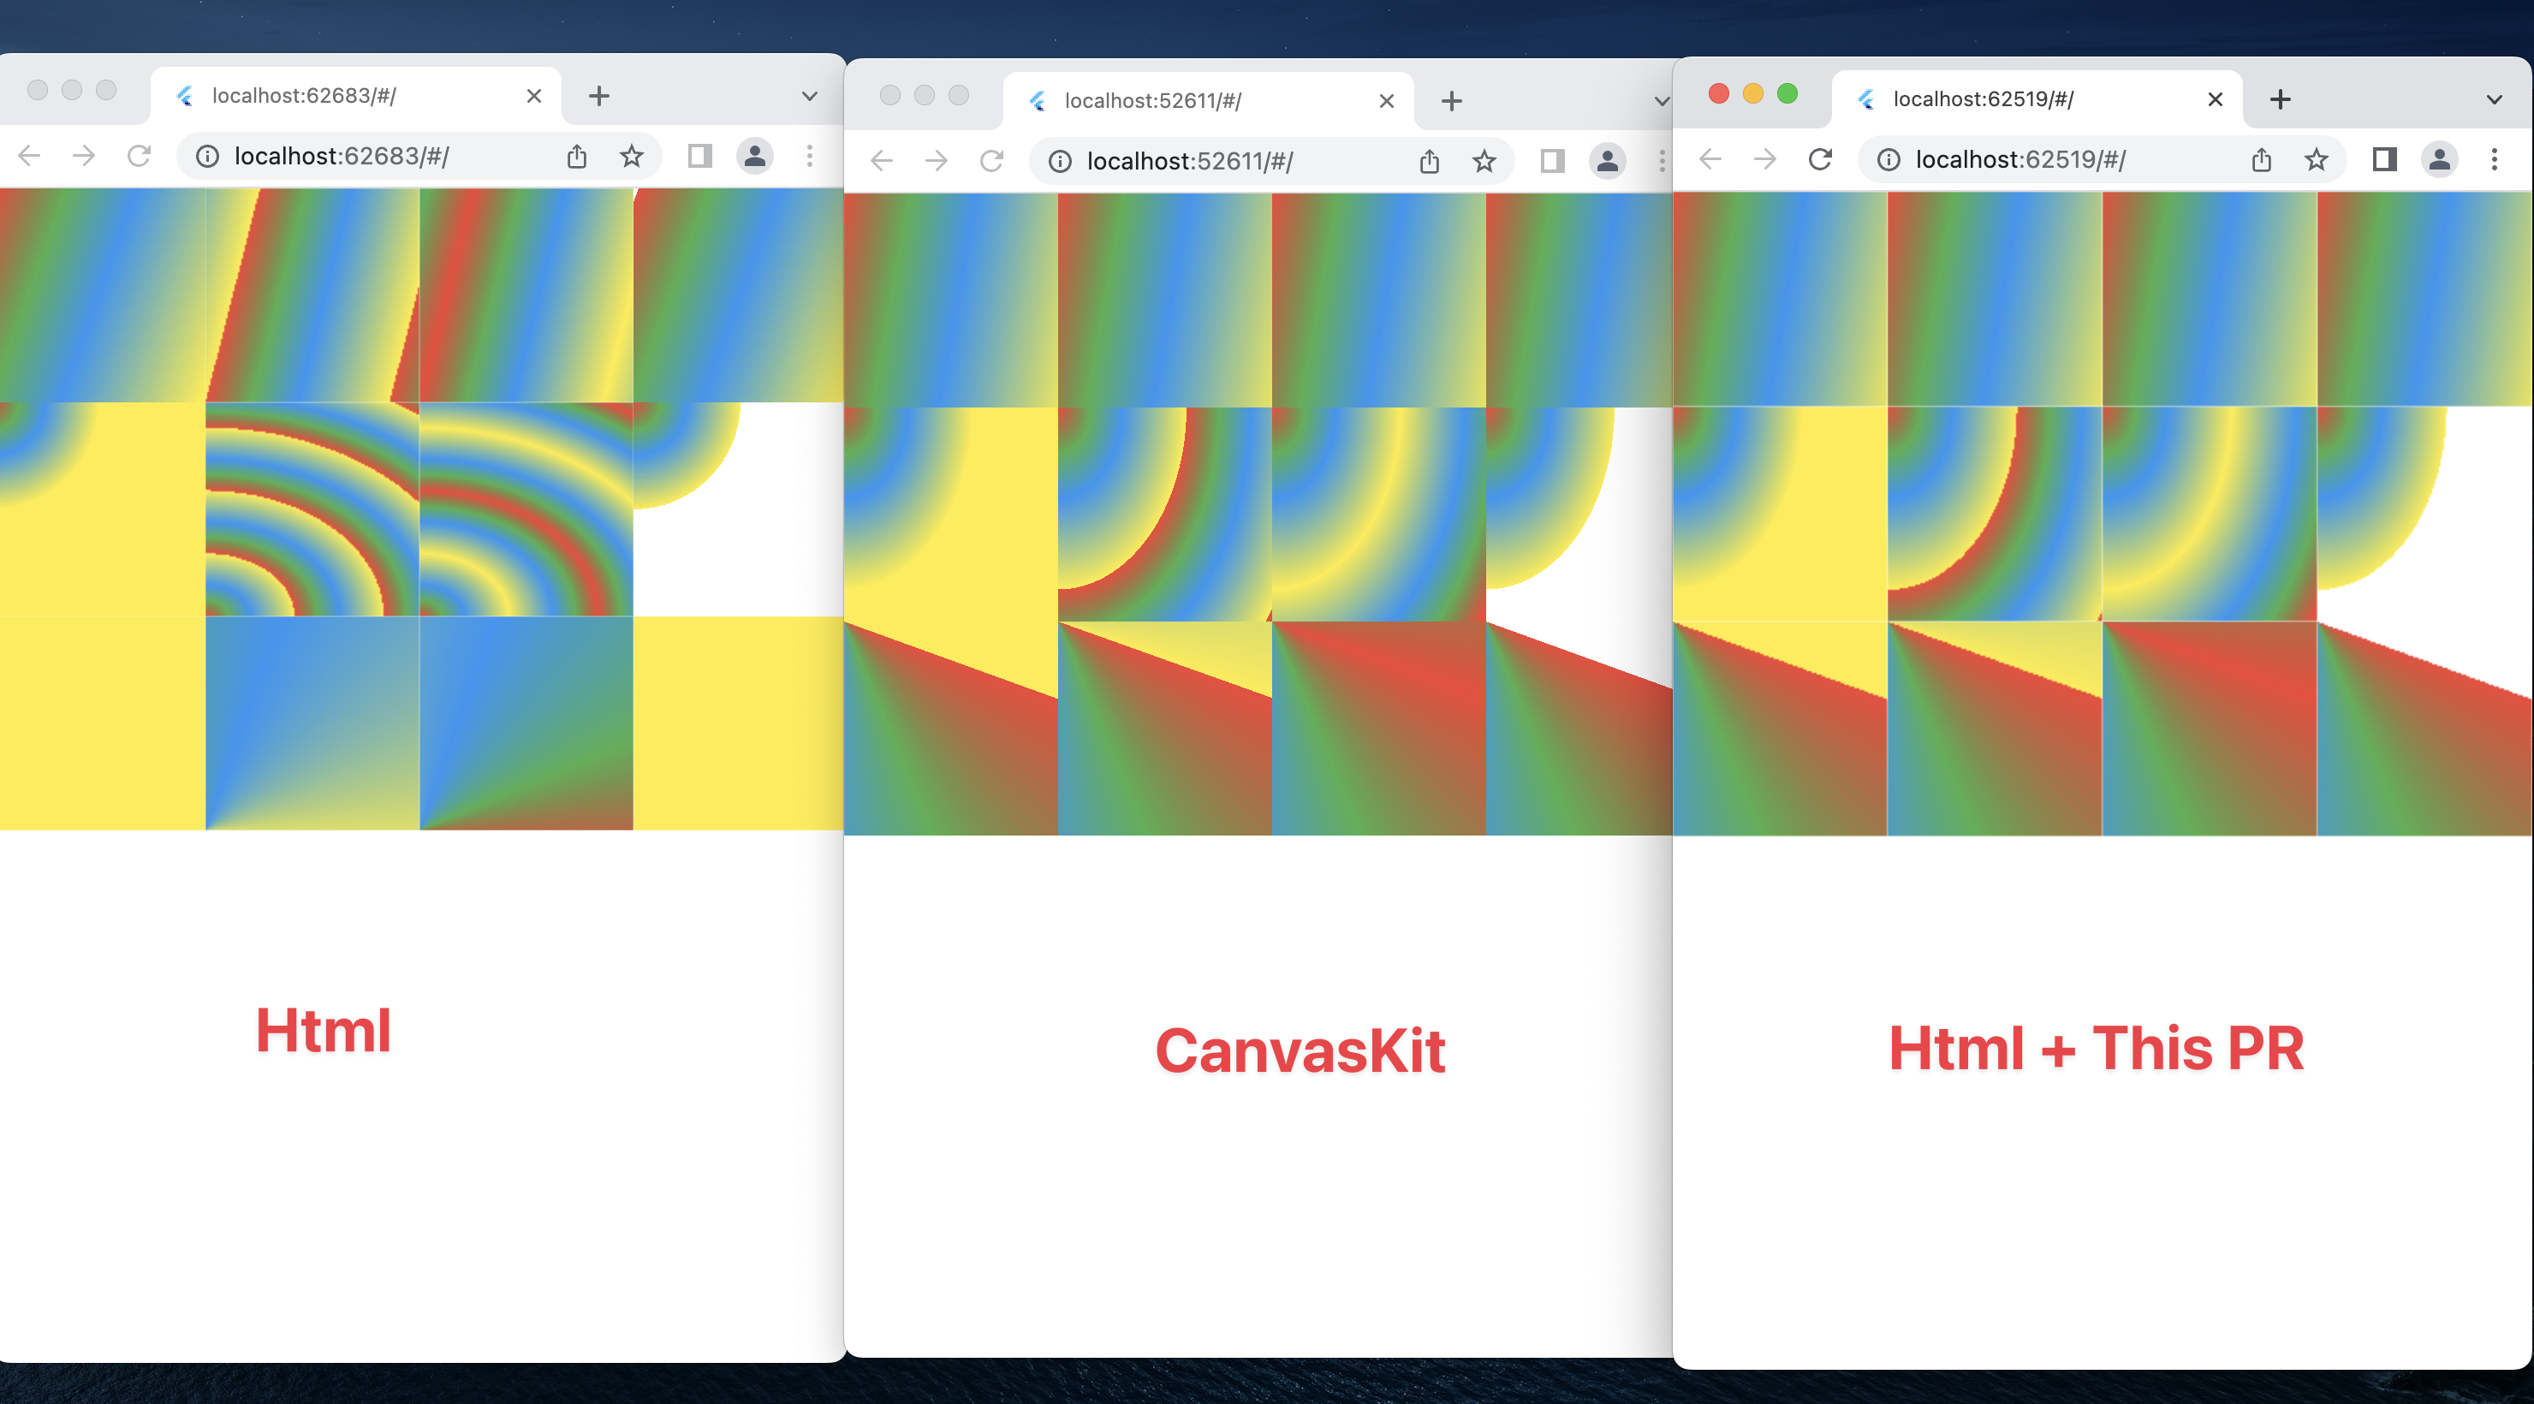Click the Html + This PR label
The height and width of the screenshot is (1404, 2534).
2096,1049
